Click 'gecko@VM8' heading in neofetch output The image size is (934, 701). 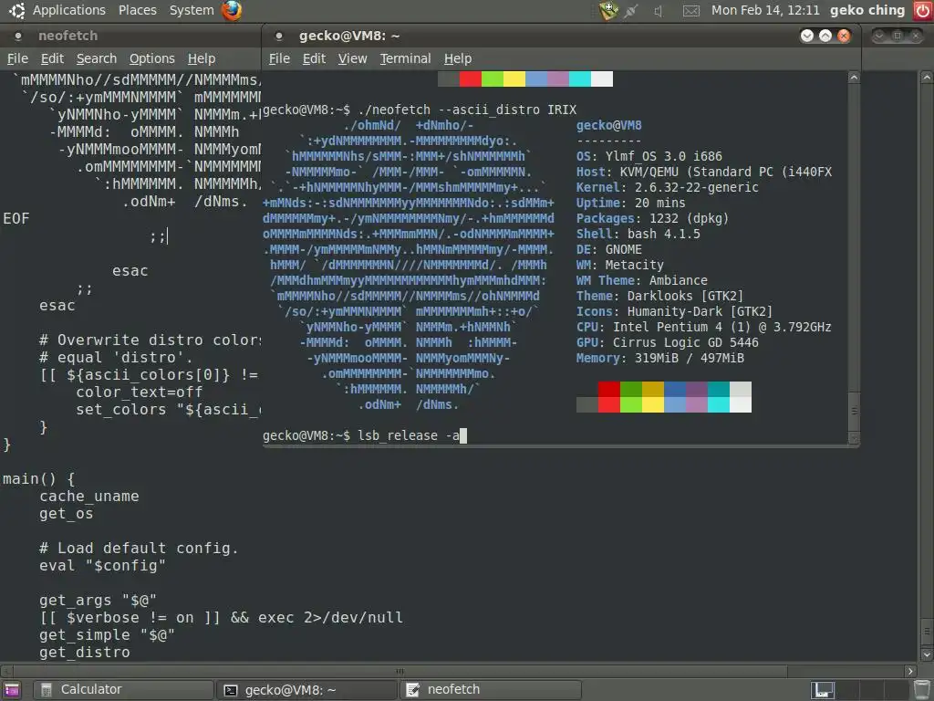[608, 125]
